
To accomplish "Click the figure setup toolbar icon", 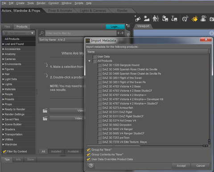I will click(156, 18).
